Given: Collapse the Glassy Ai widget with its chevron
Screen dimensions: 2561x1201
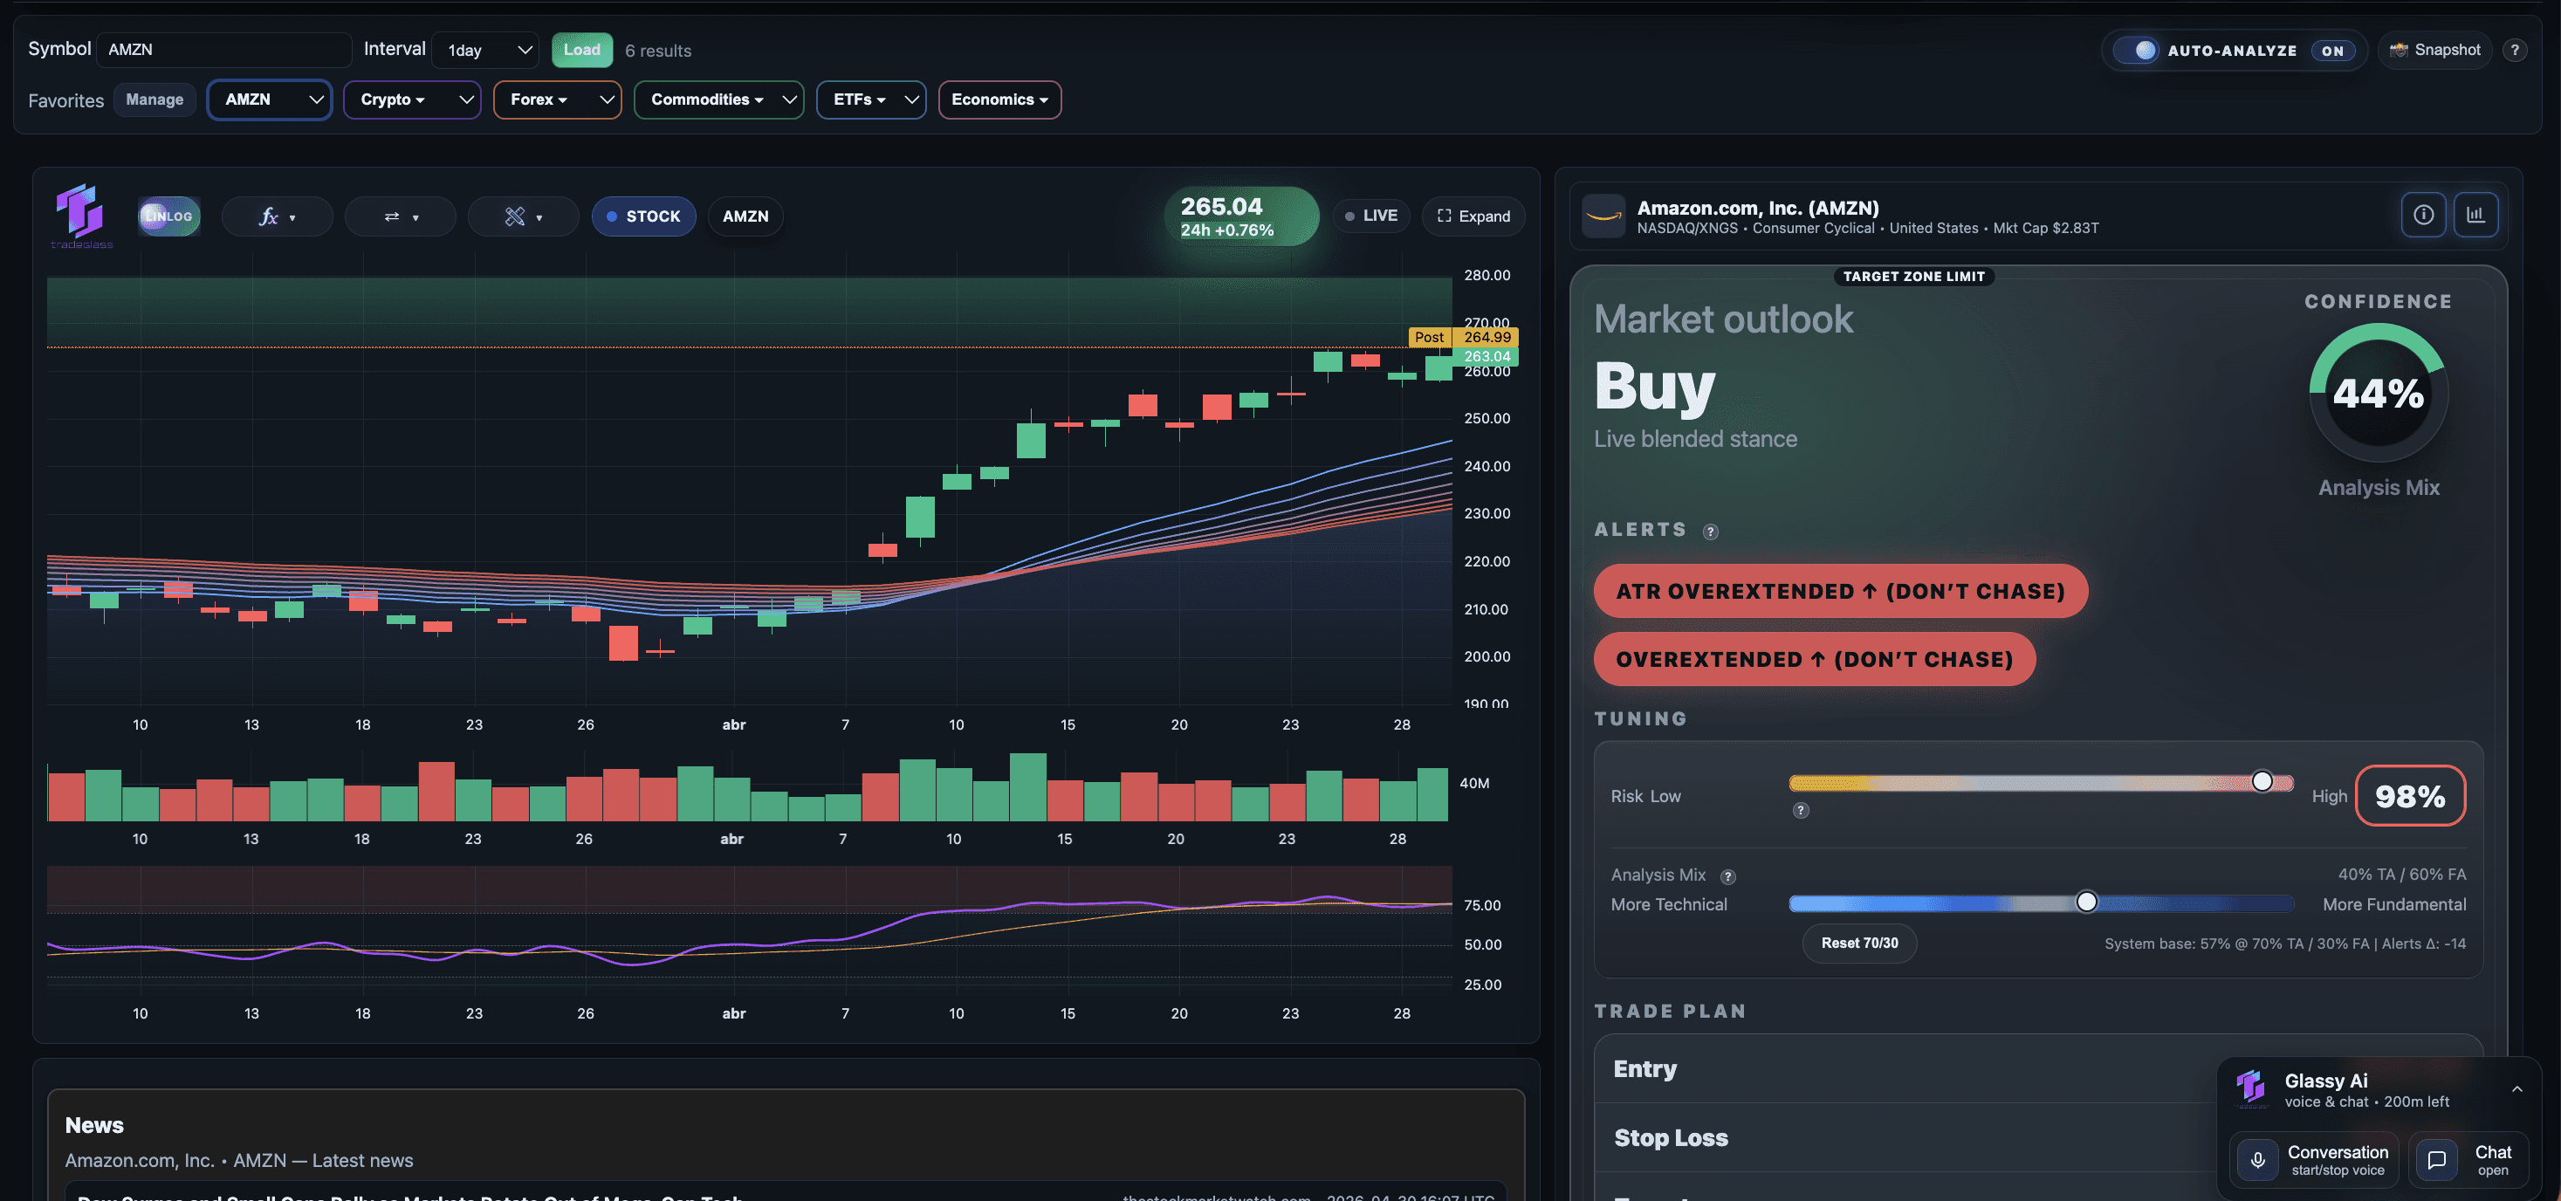Looking at the screenshot, I should point(2516,1089).
